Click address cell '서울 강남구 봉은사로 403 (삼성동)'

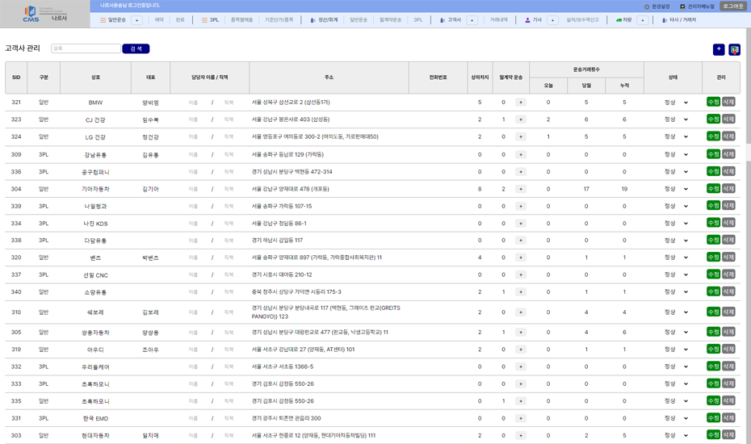[291, 119]
